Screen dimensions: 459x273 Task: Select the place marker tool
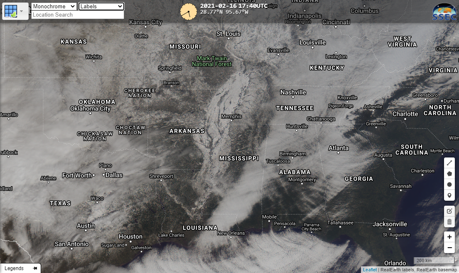[449, 195]
